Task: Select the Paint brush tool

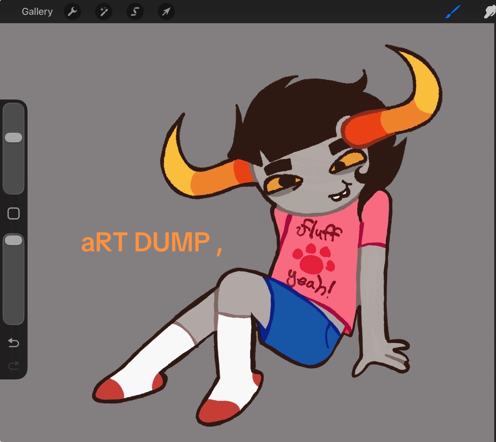Action: tap(453, 12)
